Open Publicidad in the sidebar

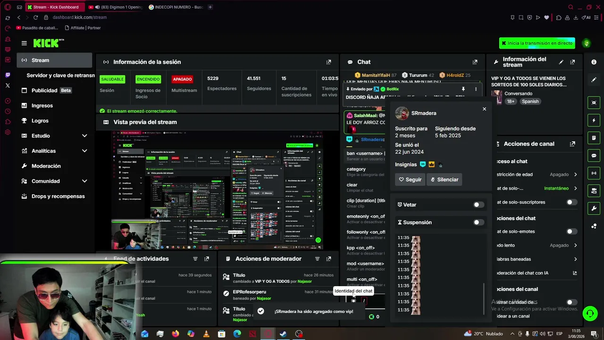coord(55,90)
